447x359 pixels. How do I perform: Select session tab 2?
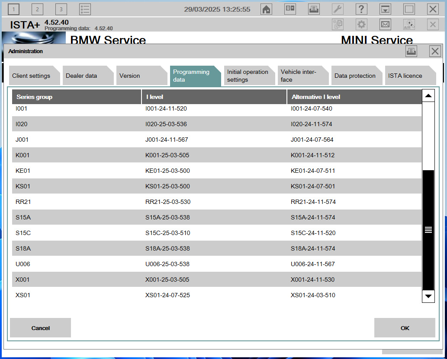coord(37,9)
